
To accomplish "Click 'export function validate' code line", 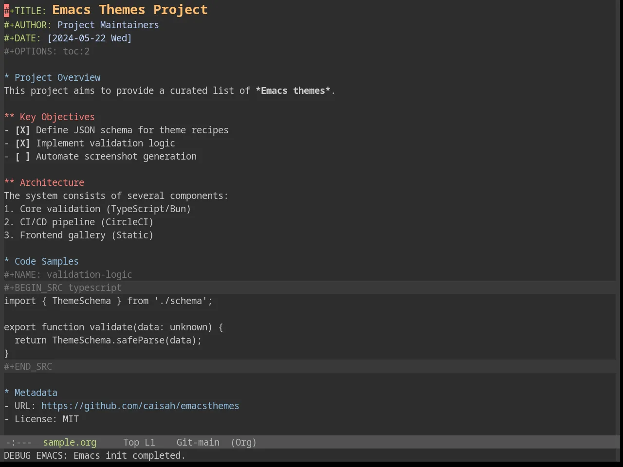I will click(x=113, y=327).
